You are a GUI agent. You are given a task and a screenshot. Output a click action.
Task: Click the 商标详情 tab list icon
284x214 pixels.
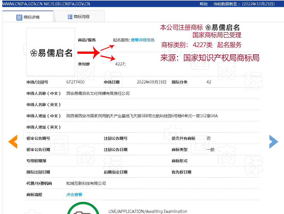point(19,17)
